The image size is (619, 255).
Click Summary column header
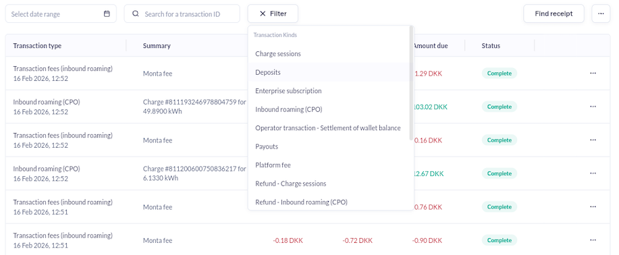pos(157,46)
